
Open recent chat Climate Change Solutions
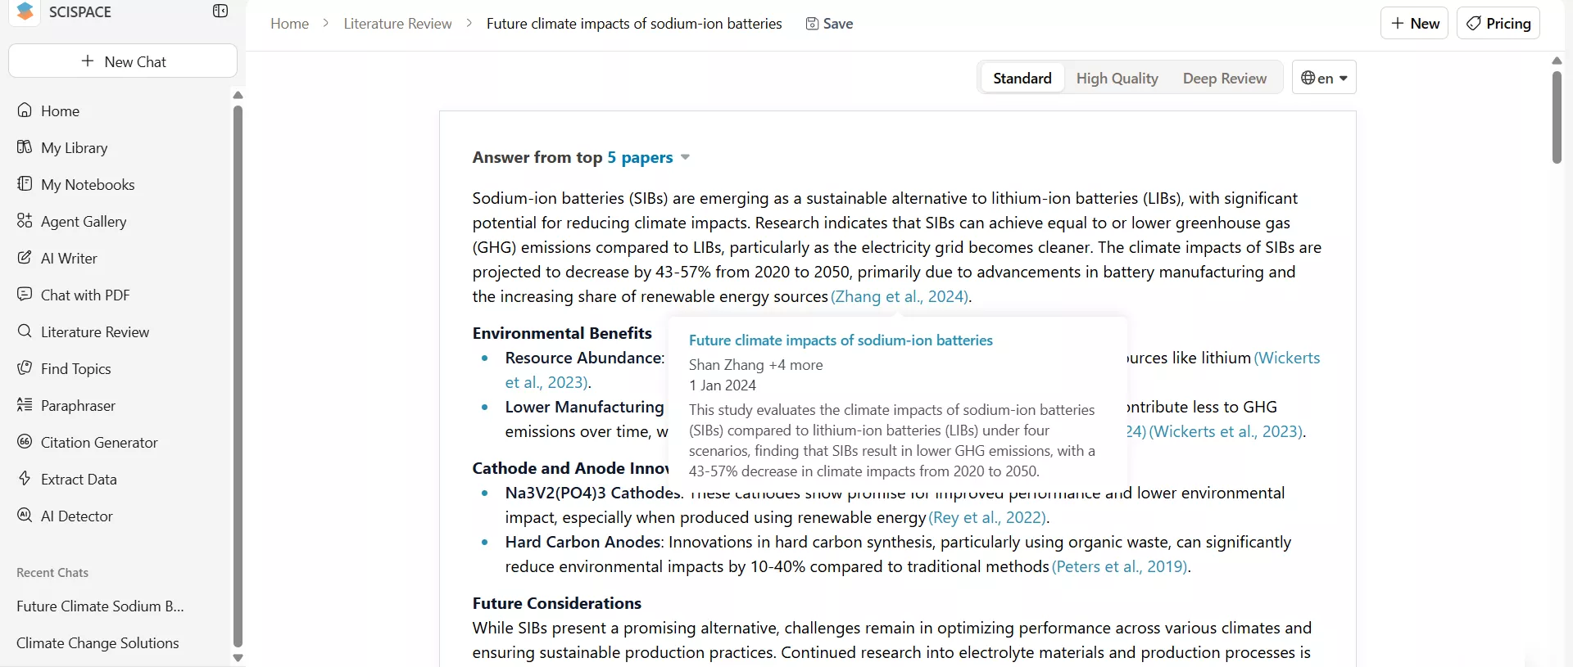tap(98, 642)
